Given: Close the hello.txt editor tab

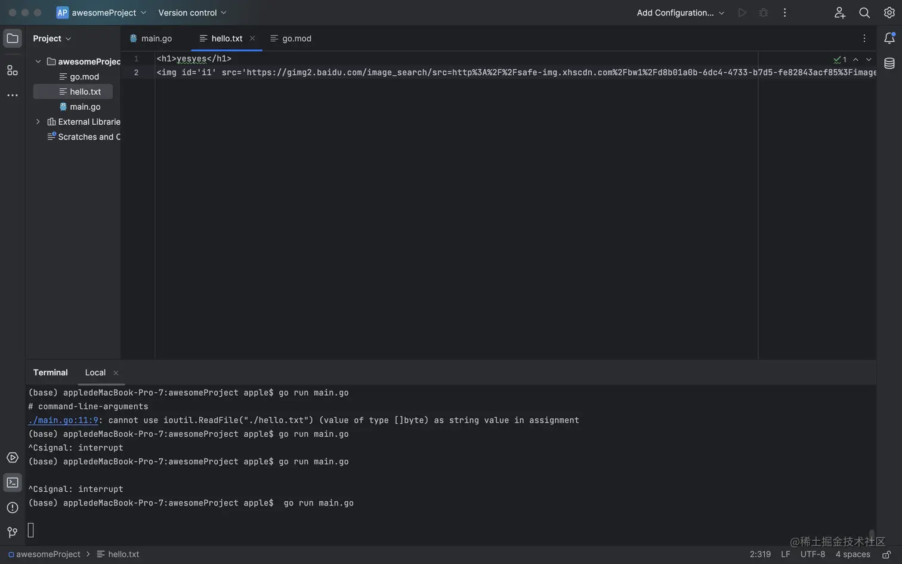Looking at the screenshot, I should pos(252,38).
